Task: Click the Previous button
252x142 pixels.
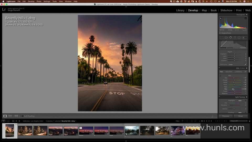Action: [226, 116]
